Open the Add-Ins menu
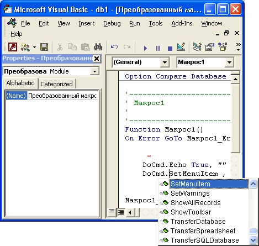The height and width of the screenshot is (246, 259). click(182, 23)
